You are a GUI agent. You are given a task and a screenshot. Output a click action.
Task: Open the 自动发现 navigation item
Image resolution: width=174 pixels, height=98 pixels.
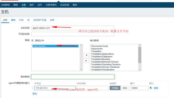coord(65,5)
